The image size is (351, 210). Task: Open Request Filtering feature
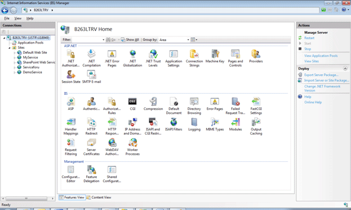pyautogui.click(x=71, y=147)
